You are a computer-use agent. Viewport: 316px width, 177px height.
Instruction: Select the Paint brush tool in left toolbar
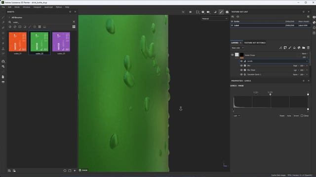[3, 17]
